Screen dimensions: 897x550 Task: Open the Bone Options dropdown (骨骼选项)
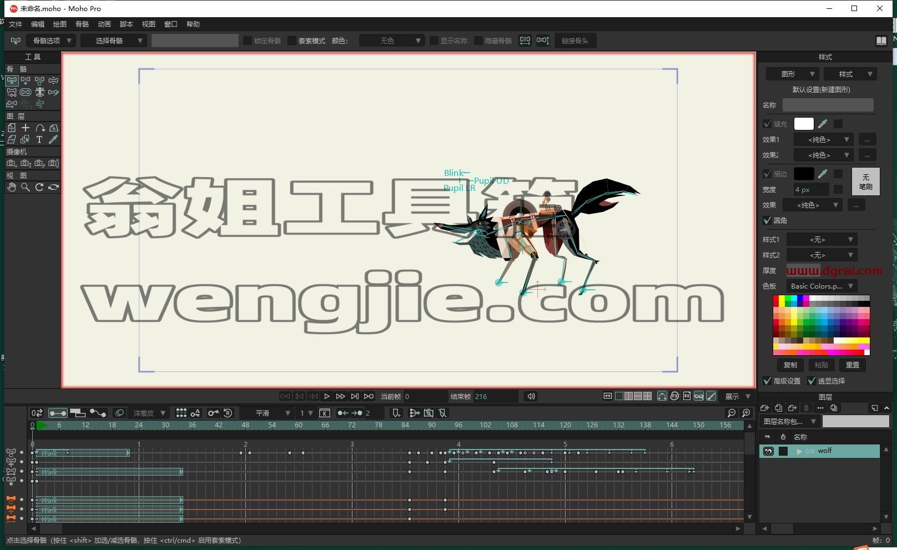click(x=51, y=41)
